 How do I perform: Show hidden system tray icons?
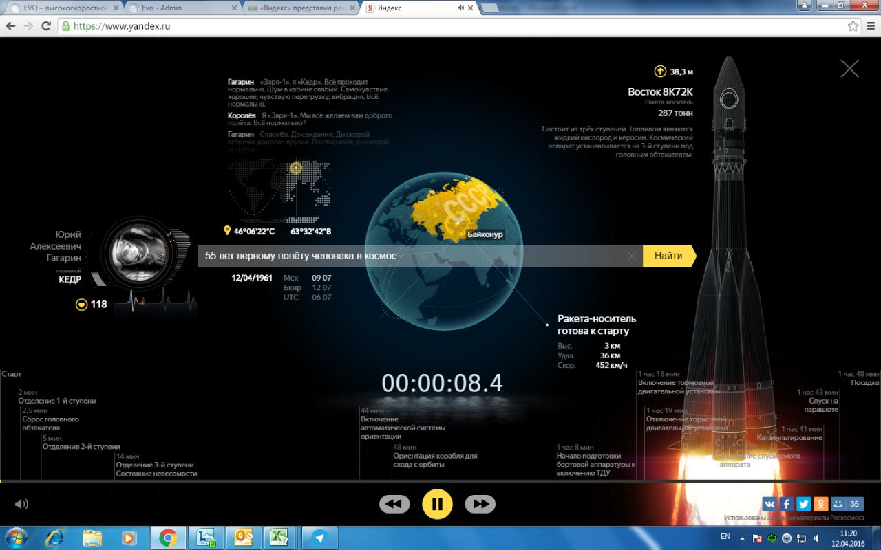tap(744, 538)
